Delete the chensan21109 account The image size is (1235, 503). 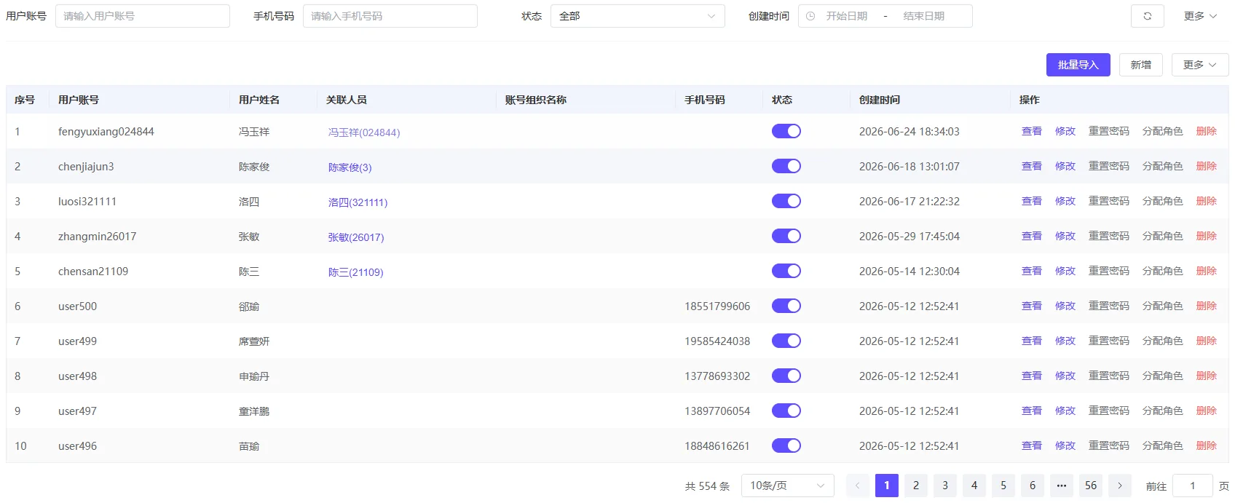tap(1207, 271)
